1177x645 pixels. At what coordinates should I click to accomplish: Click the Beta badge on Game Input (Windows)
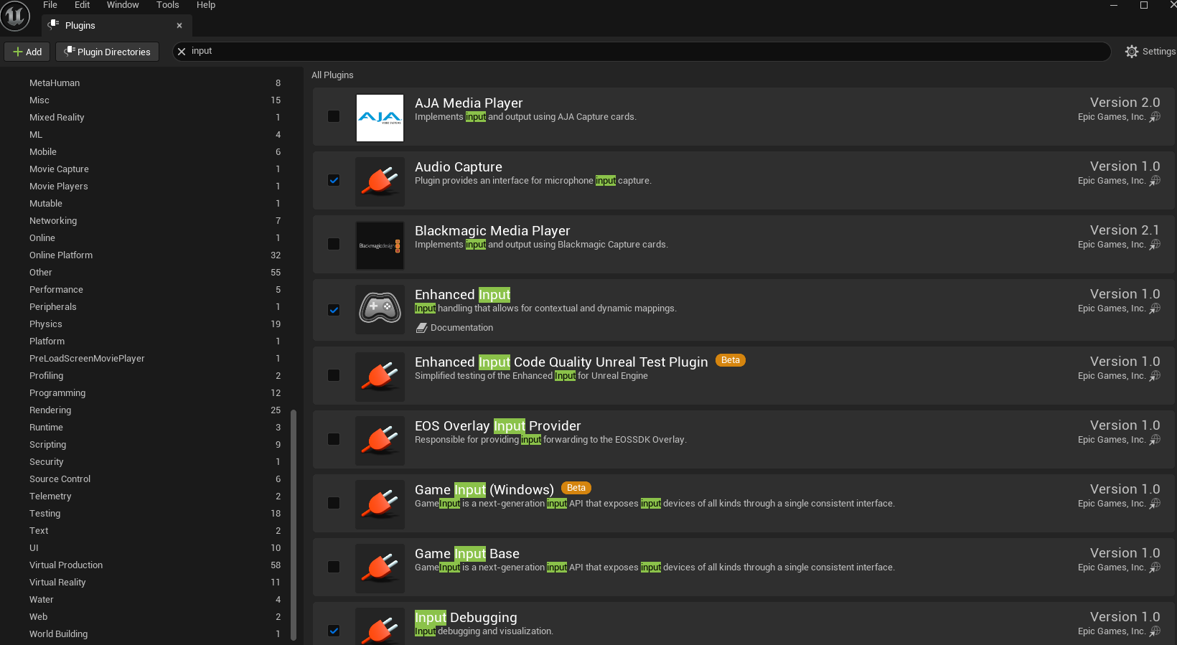576,488
